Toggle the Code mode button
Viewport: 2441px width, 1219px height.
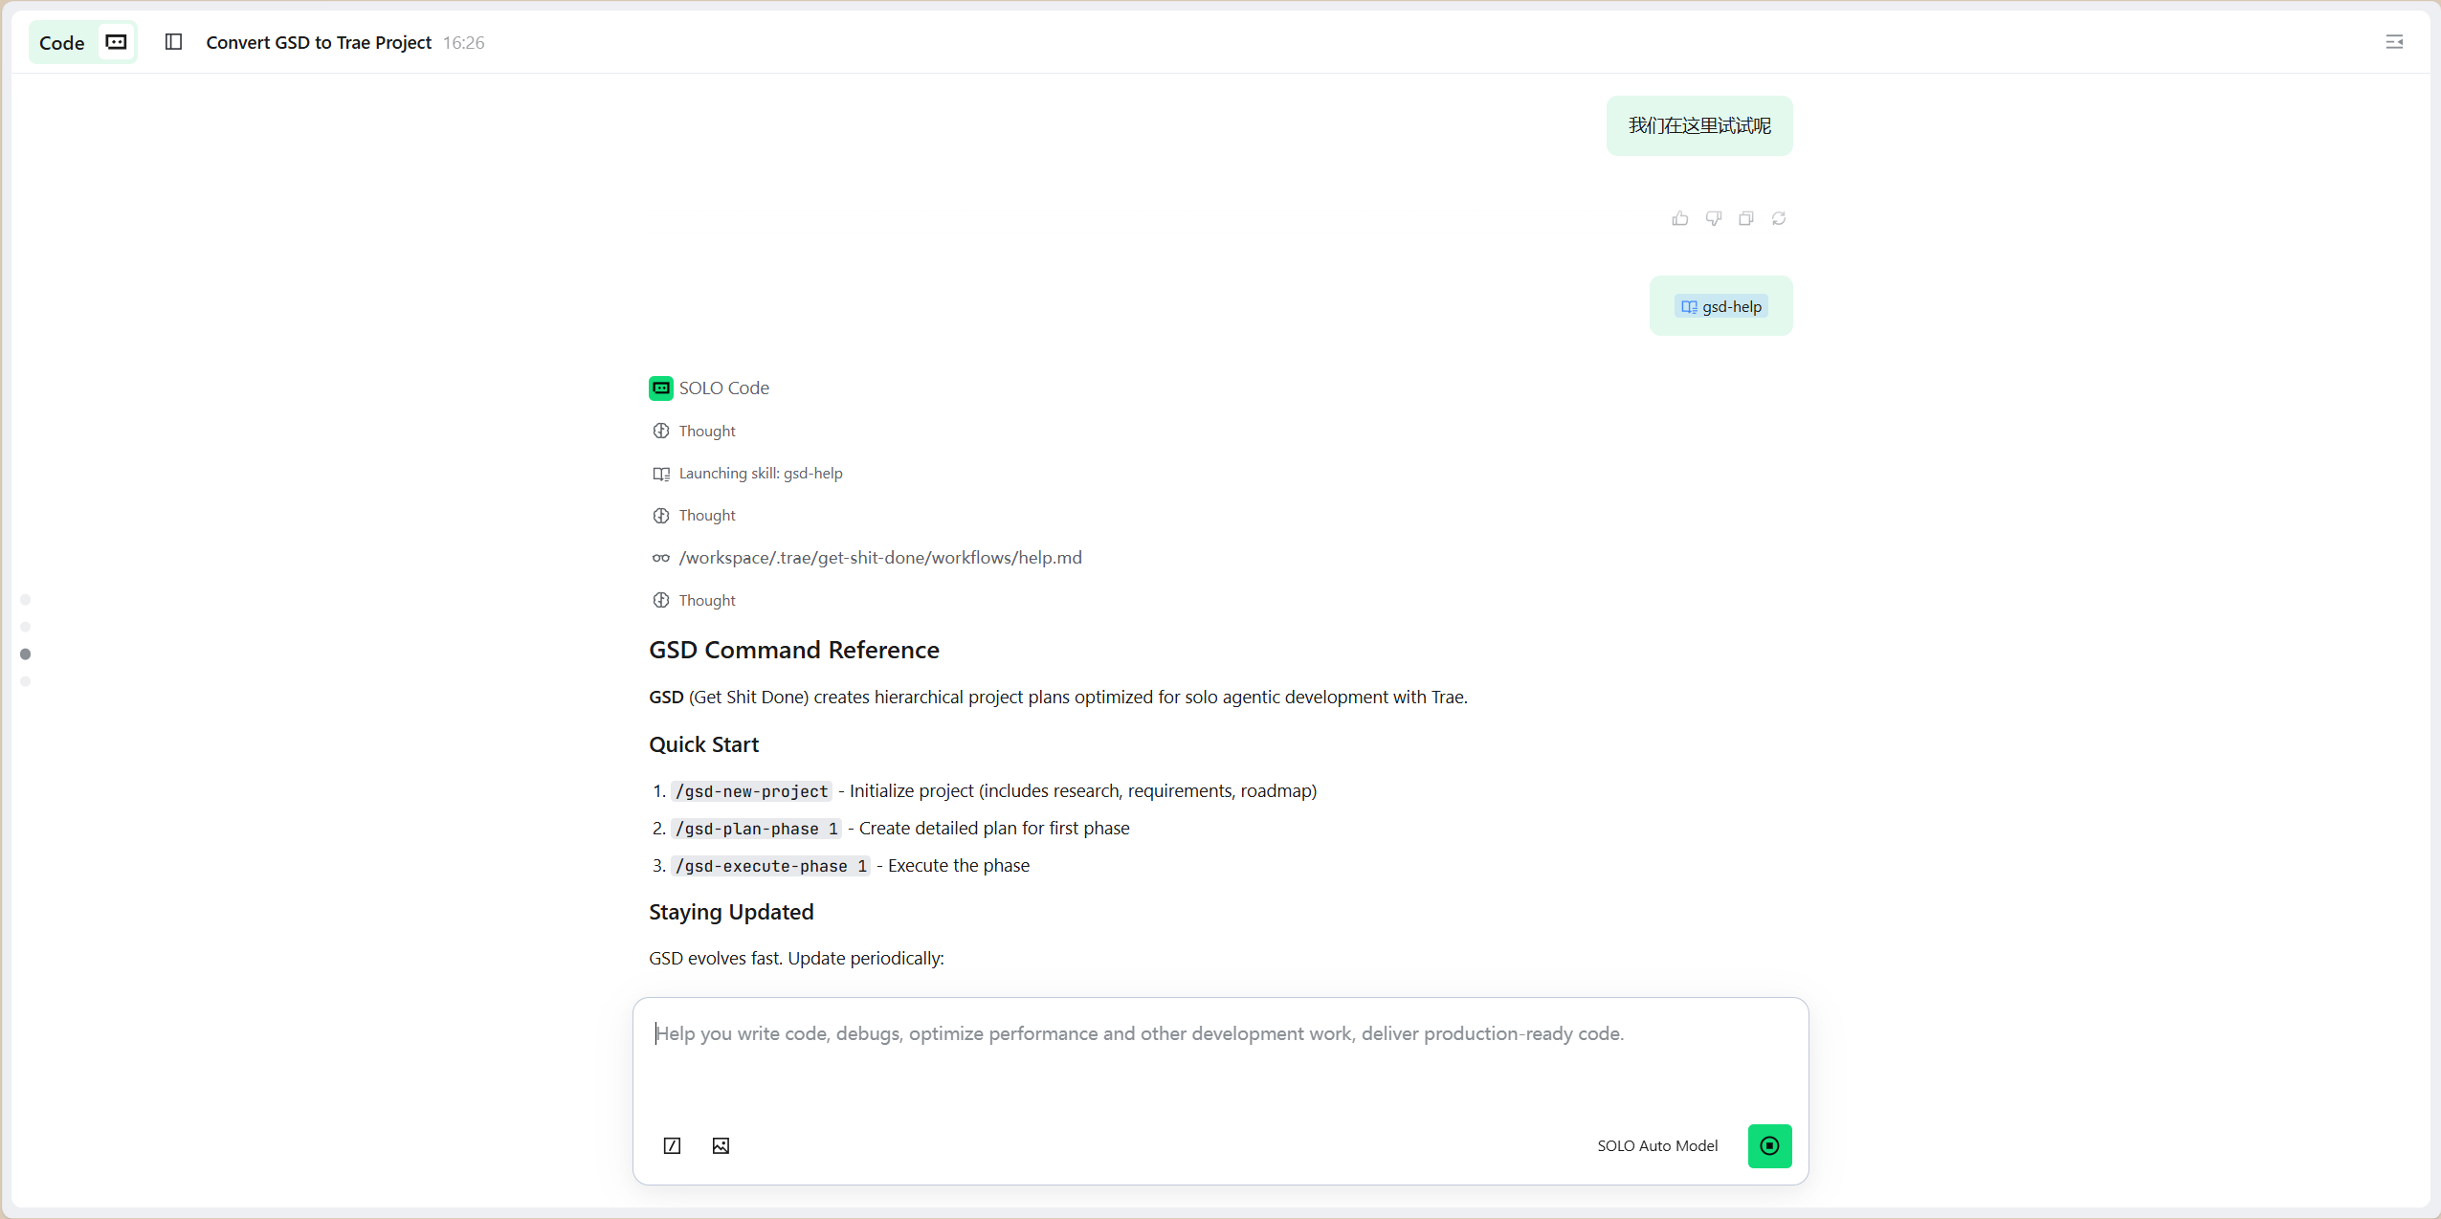82,42
